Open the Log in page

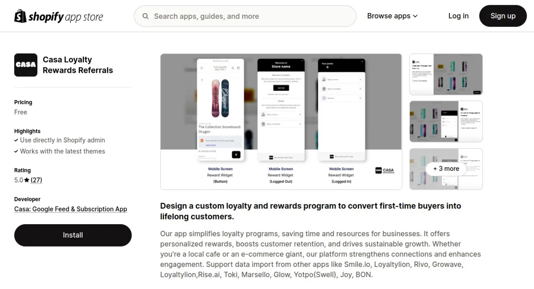point(458,16)
